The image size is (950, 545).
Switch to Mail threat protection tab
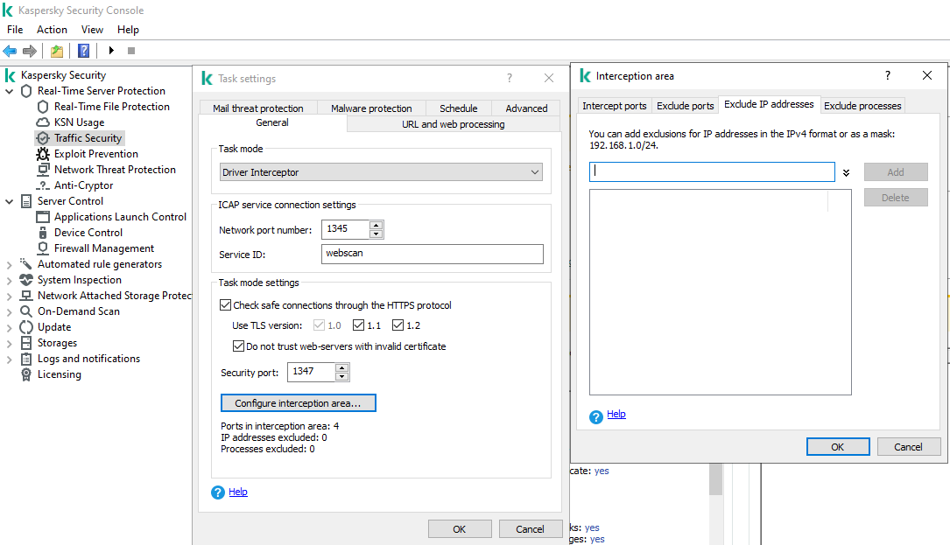tap(258, 108)
